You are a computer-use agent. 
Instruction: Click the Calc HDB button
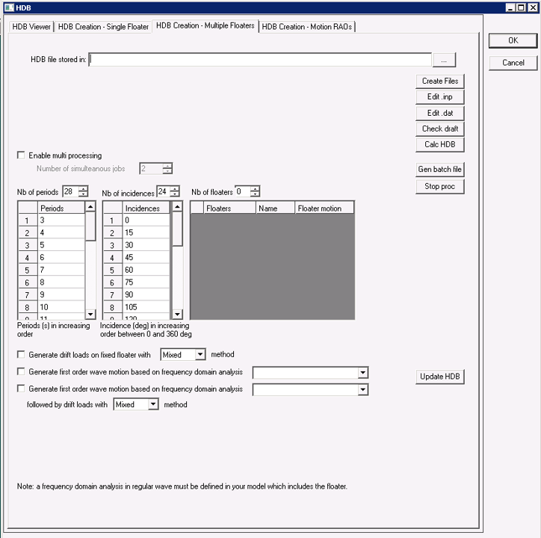pos(440,145)
